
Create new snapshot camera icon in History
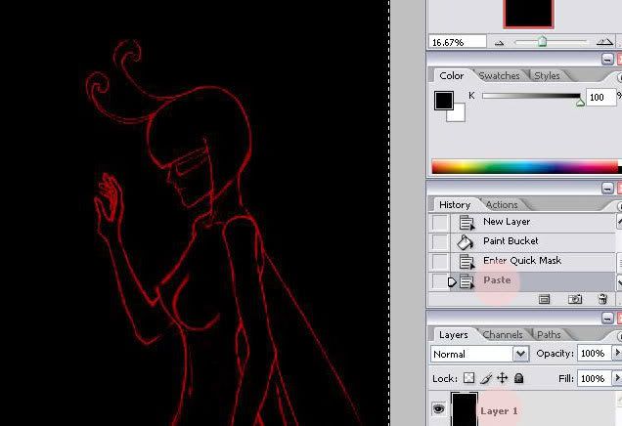[x=575, y=299]
